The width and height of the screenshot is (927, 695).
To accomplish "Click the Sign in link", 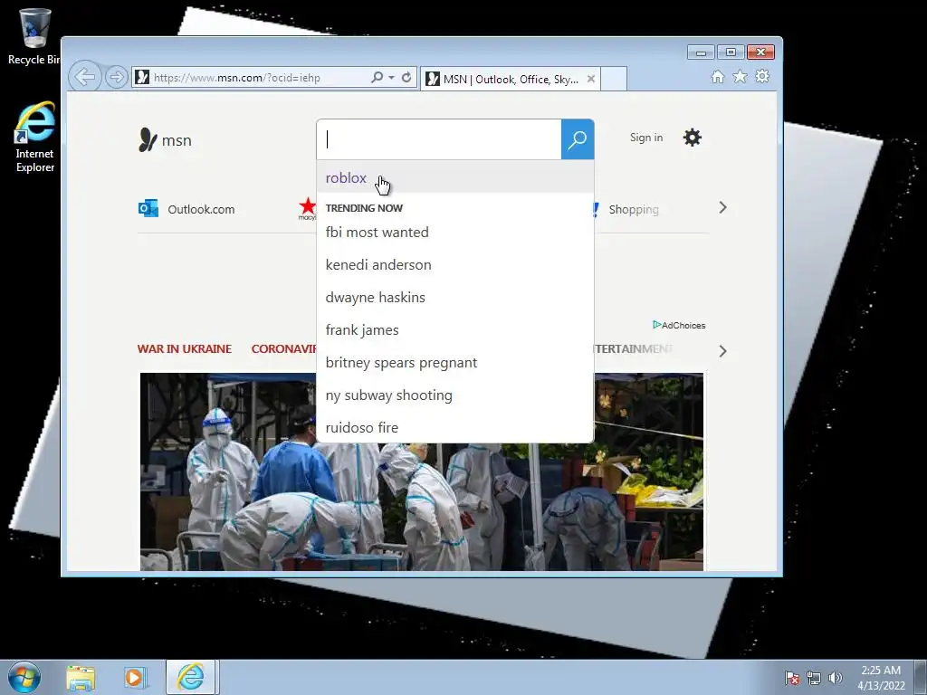I will pos(646,138).
